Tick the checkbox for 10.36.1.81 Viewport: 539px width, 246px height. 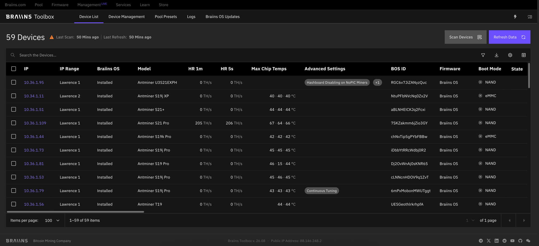[x=13, y=164]
